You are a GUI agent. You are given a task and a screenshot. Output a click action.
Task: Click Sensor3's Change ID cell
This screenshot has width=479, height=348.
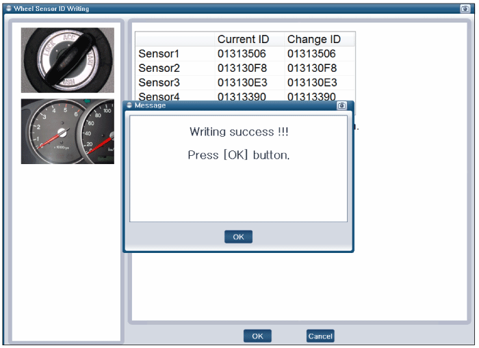click(x=311, y=82)
